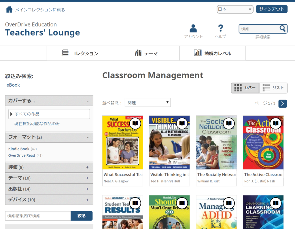Click title What Successful Tea...
The width and height of the screenshot is (295, 229).
(123, 175)
